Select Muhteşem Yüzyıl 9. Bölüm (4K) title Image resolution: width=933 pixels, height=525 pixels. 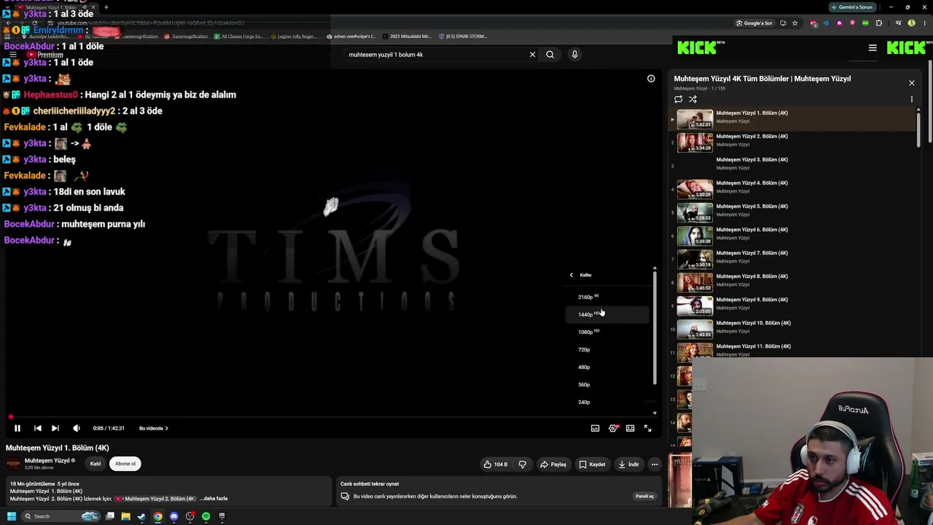coord(752,300)
